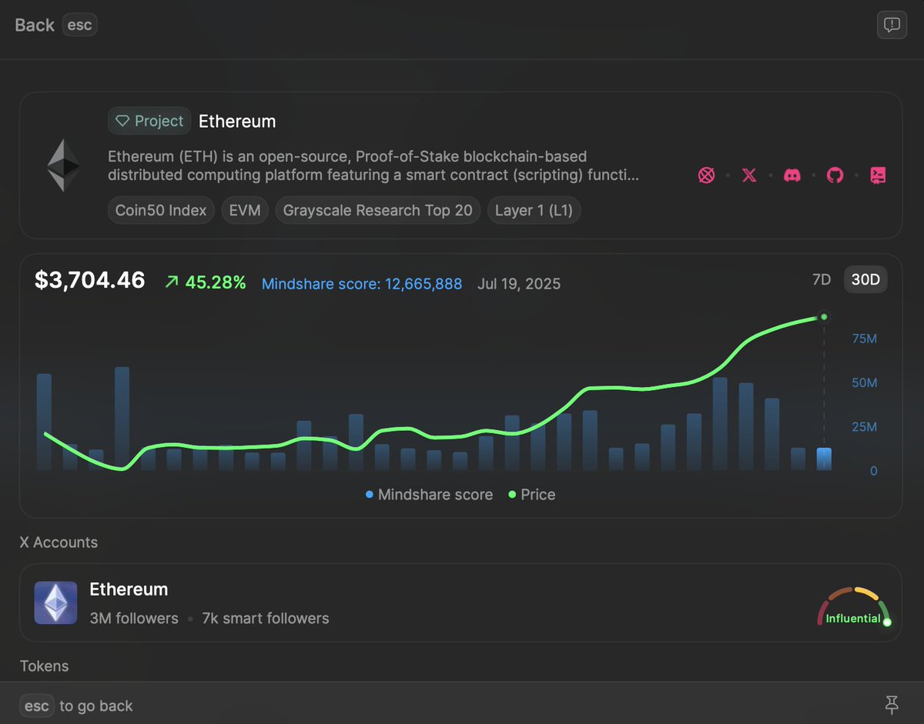
Task: Select the 30D timeframe tab
Action: point(865,279)
